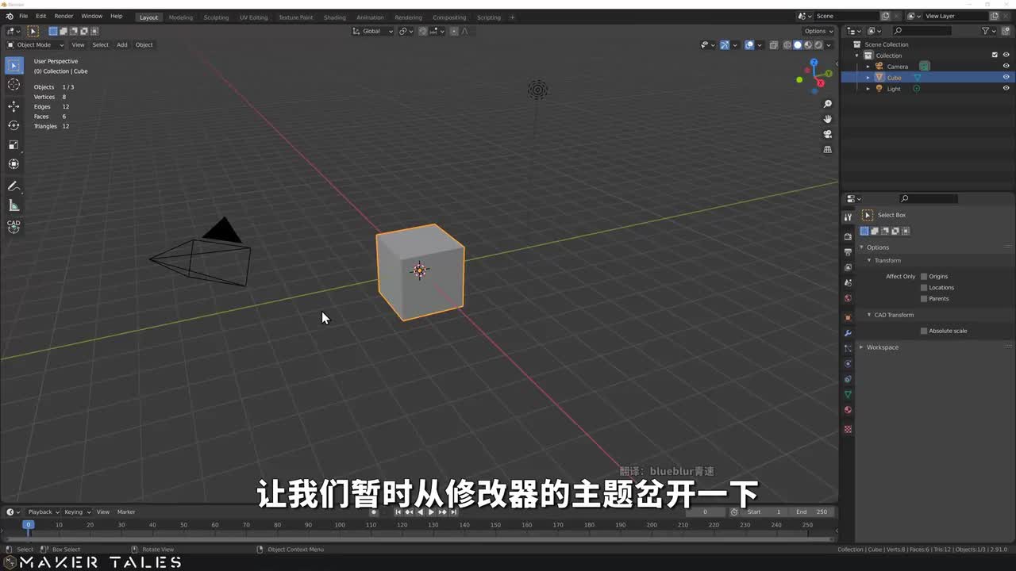
Task: Select solid viewport shading mode
Action: coord(798,45)
